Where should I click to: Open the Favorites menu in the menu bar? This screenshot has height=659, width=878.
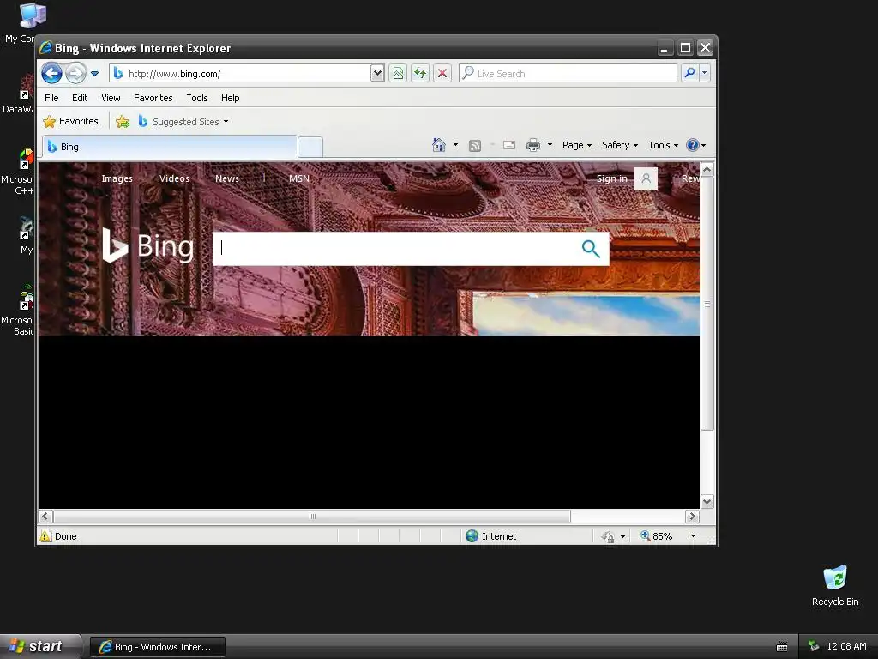(153, 98)
